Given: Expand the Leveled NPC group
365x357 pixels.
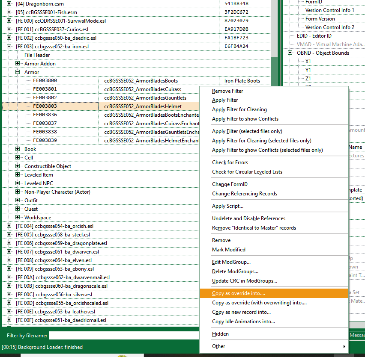Looking at the screenshot, I should pyautogui.click(x=18, y=183).
